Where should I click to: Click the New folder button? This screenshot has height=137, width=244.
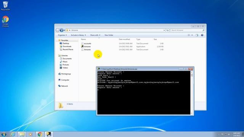pyautogui.click(x=109, y=35)
